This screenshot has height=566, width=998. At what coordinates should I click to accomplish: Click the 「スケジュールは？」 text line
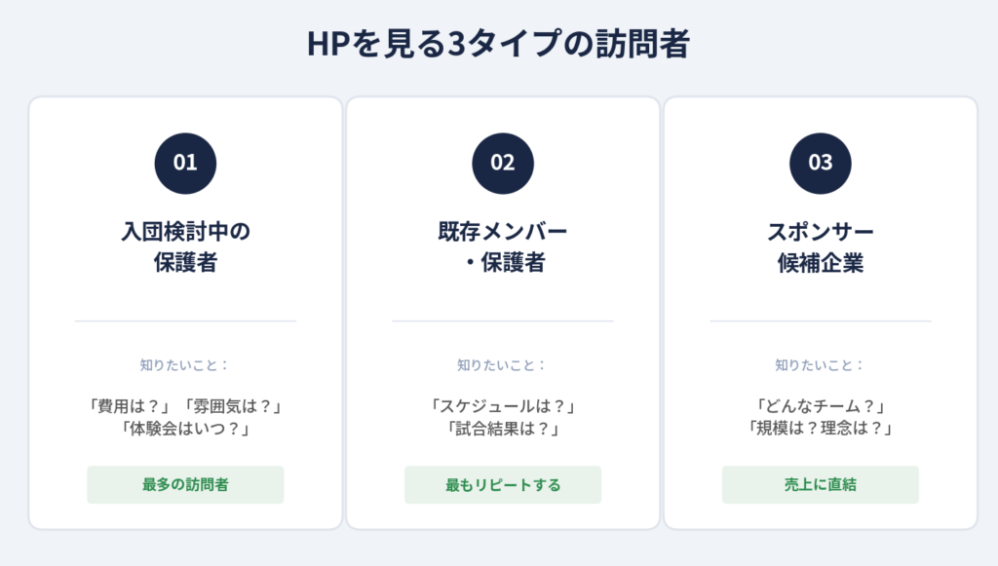pyautogui.click(x=503, y=405)
